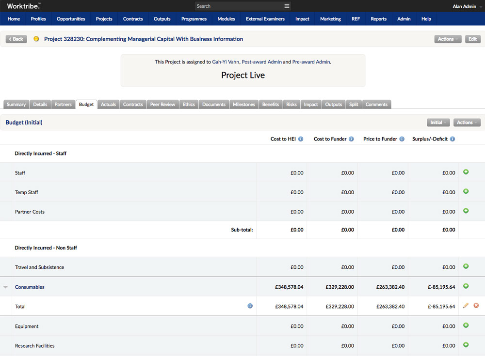Collapse the Consumables row
Screen dimensions: 485x356
point(5,287)
